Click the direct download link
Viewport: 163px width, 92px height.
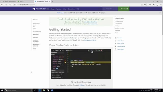click(90, 22)
